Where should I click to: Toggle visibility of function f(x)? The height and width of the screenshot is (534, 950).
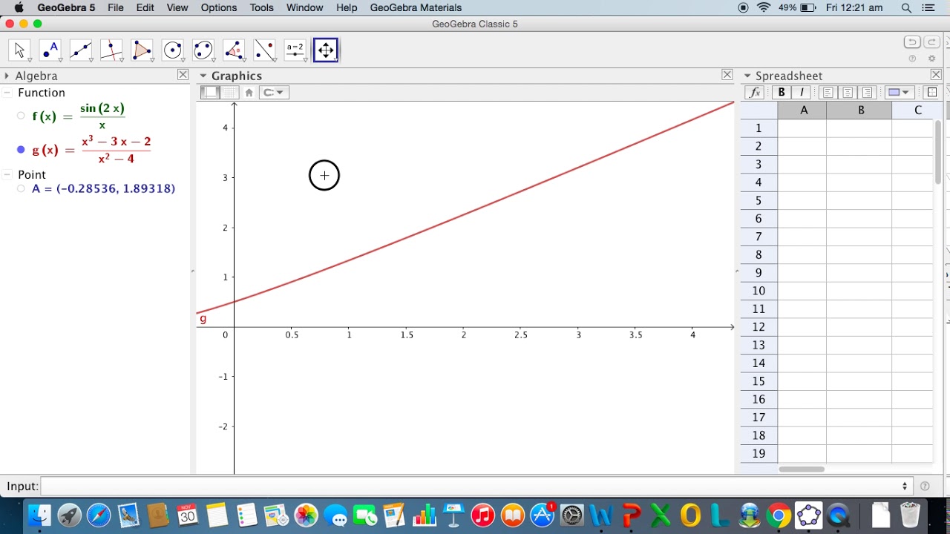click(x=21, y=116)
